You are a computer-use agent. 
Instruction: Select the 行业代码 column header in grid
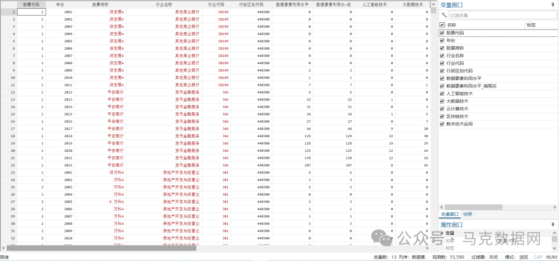pyautogui.click(x=216, y=5)
